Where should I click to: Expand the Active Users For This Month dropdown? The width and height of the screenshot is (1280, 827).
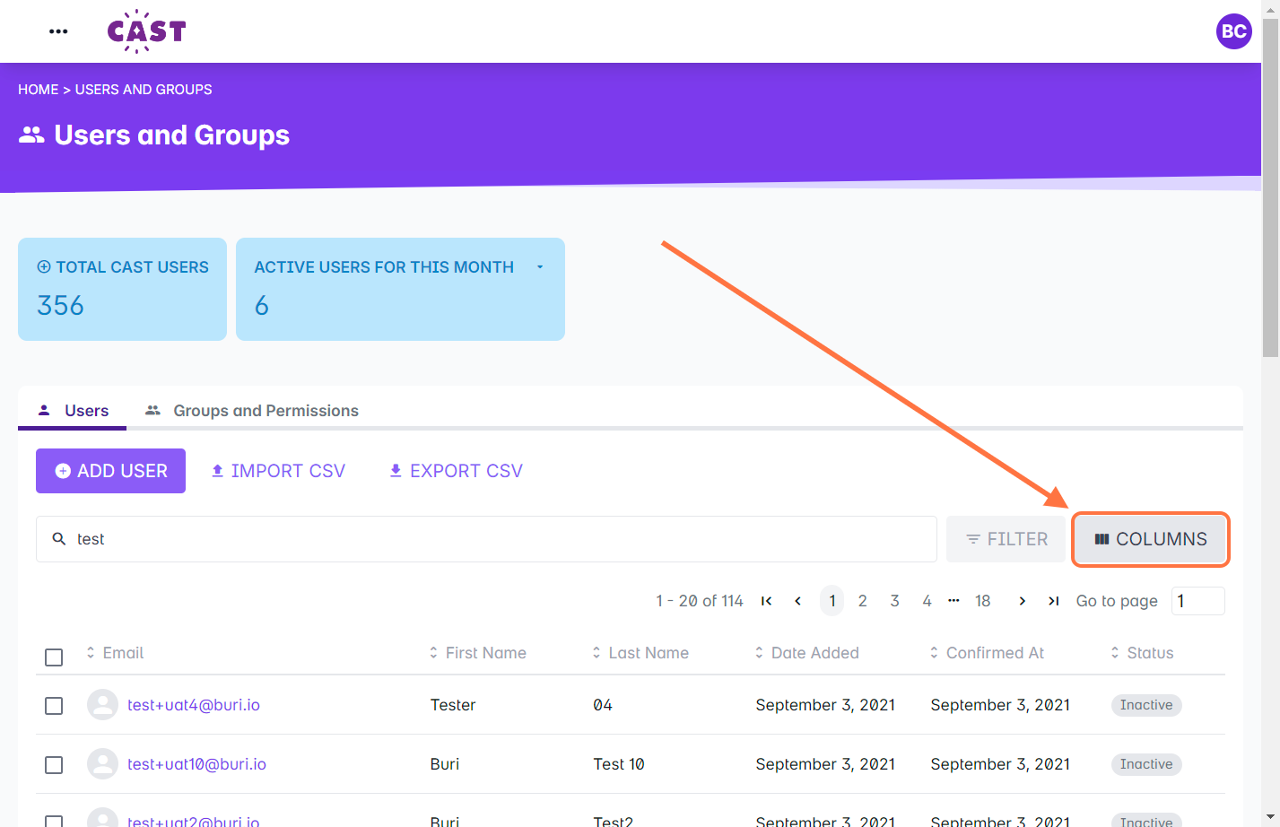tap(540, 267)
